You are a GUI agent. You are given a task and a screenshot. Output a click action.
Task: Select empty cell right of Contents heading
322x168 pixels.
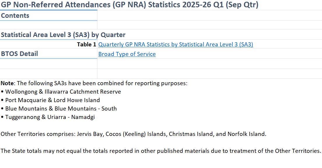tap(209, 16)
